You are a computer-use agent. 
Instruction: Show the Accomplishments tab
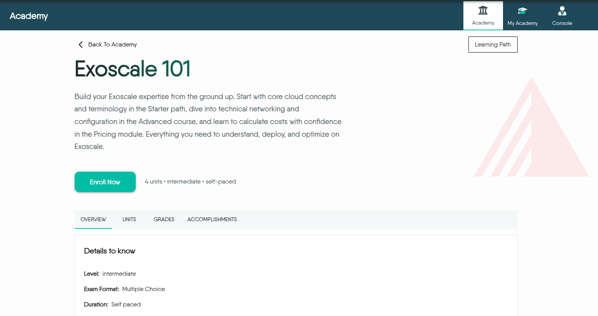pos(212,219)
